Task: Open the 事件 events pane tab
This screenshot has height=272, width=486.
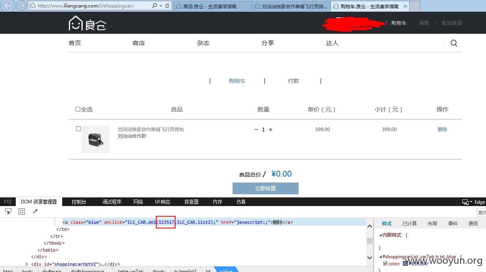Action: tap(453, 223)
